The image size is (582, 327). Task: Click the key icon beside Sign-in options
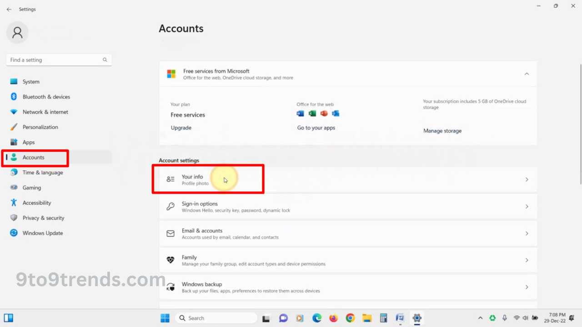[171, 206]
